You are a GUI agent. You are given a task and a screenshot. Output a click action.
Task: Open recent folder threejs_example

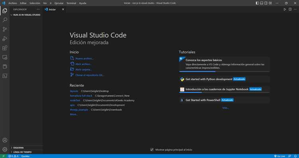[x=79, y=110]
